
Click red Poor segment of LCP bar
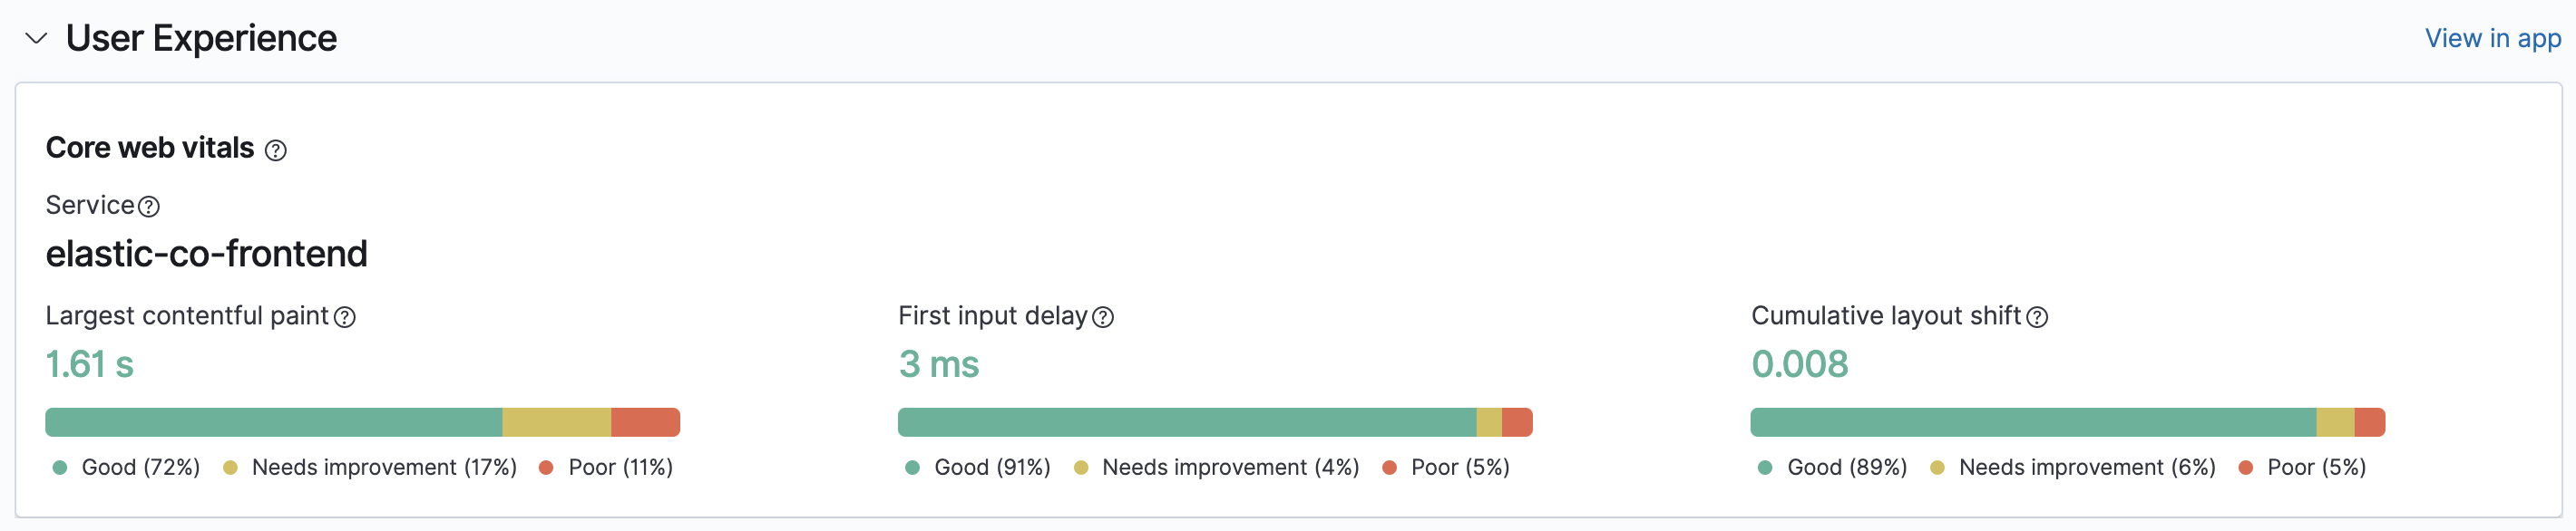pyautogui.click(x=645, y=422)
